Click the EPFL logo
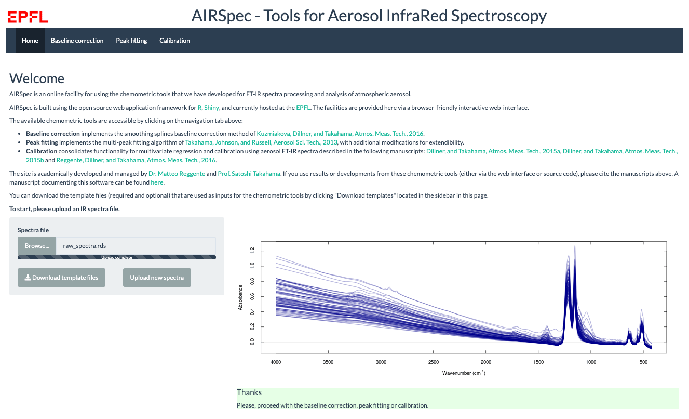 pyautogui.click(x=28, y=17)
